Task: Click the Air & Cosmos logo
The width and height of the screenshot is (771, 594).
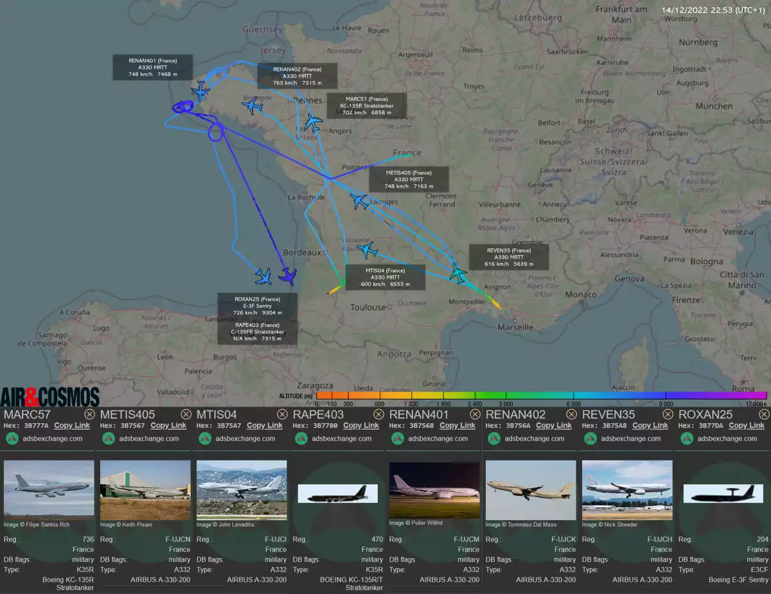Action: click(x=50, y=396)
